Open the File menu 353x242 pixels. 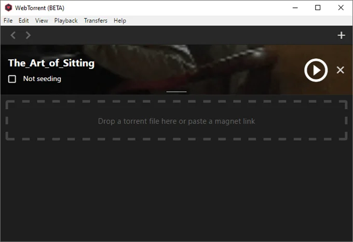[x=8, y=21]
